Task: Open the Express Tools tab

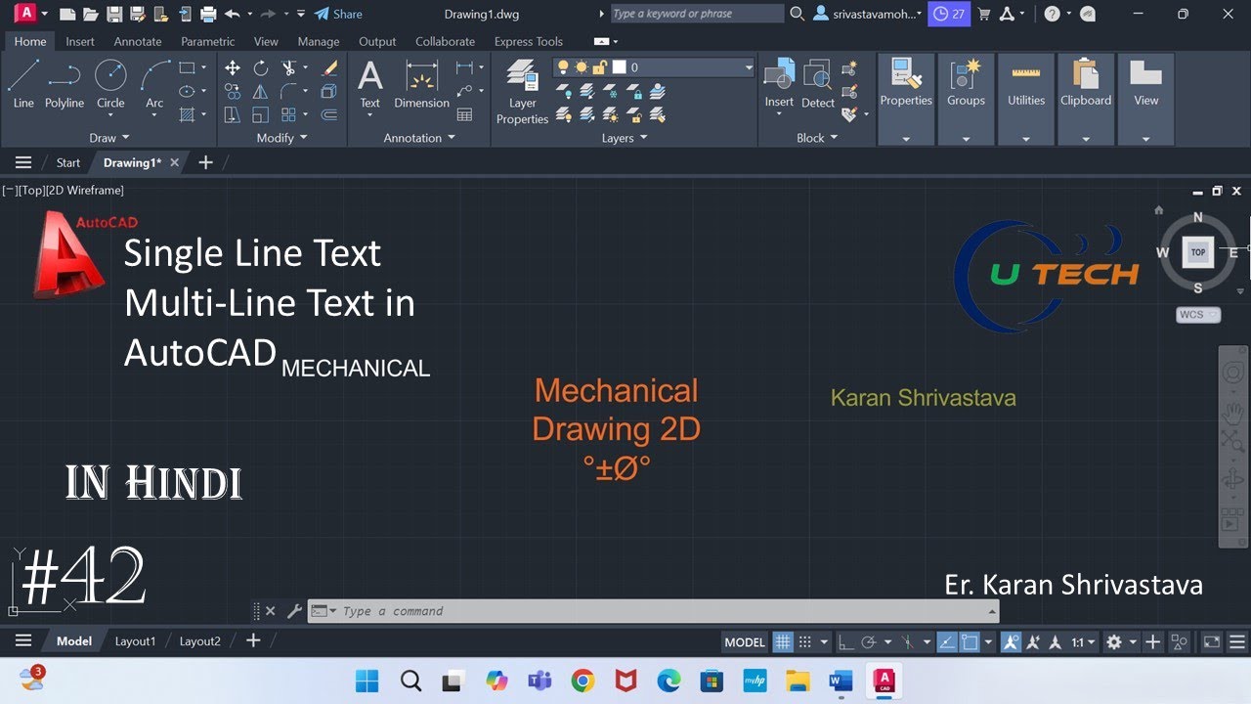Action: click(528, 42)
